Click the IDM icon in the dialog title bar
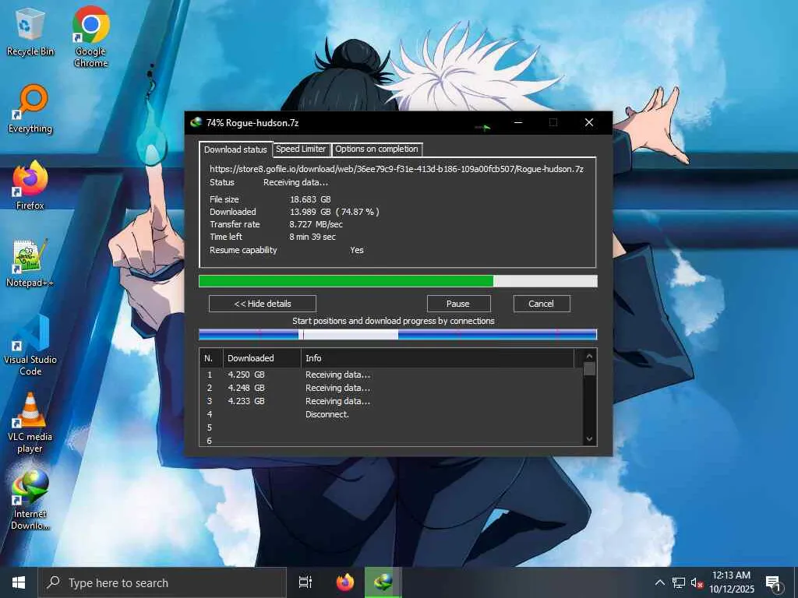The height and width of the screenshot is (598, 798). [196, 122]
